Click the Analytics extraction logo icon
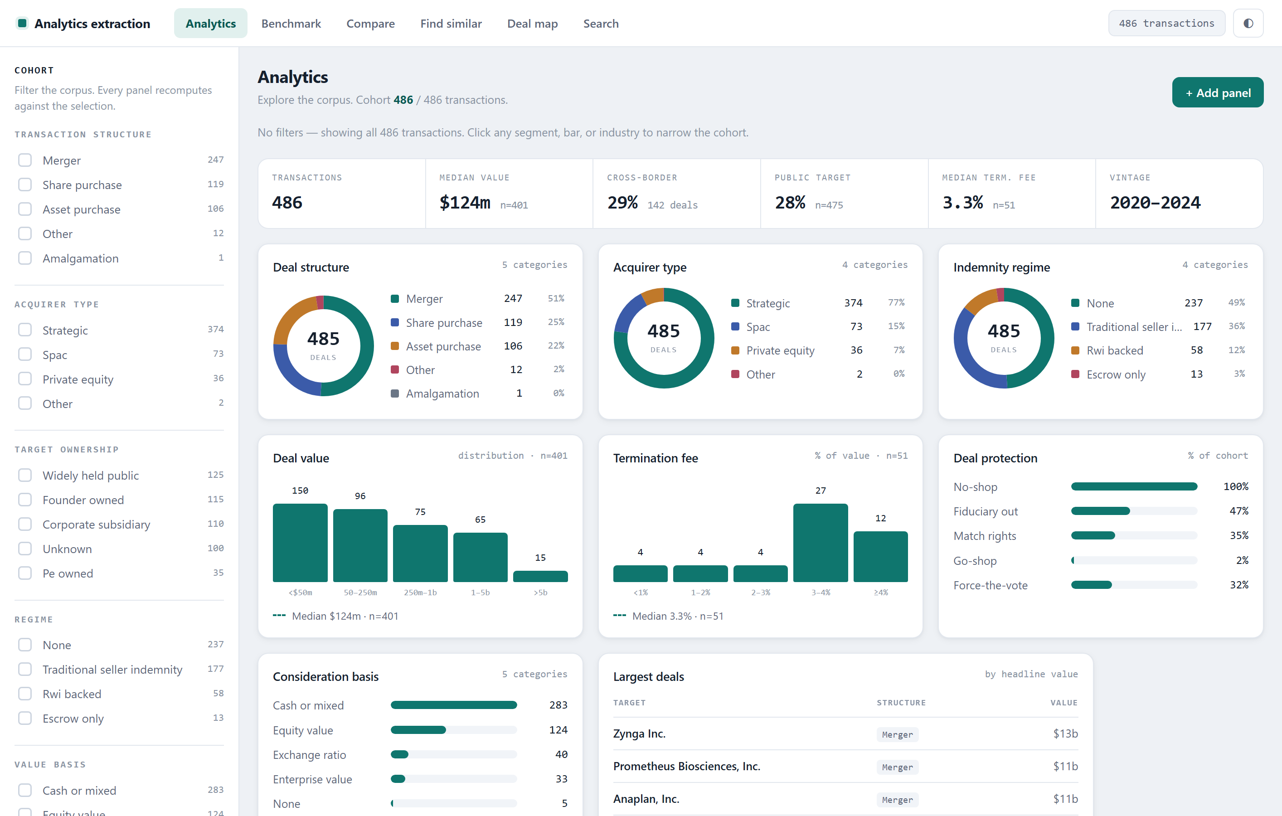This screenshot has width=1282, height=816. 22,24
